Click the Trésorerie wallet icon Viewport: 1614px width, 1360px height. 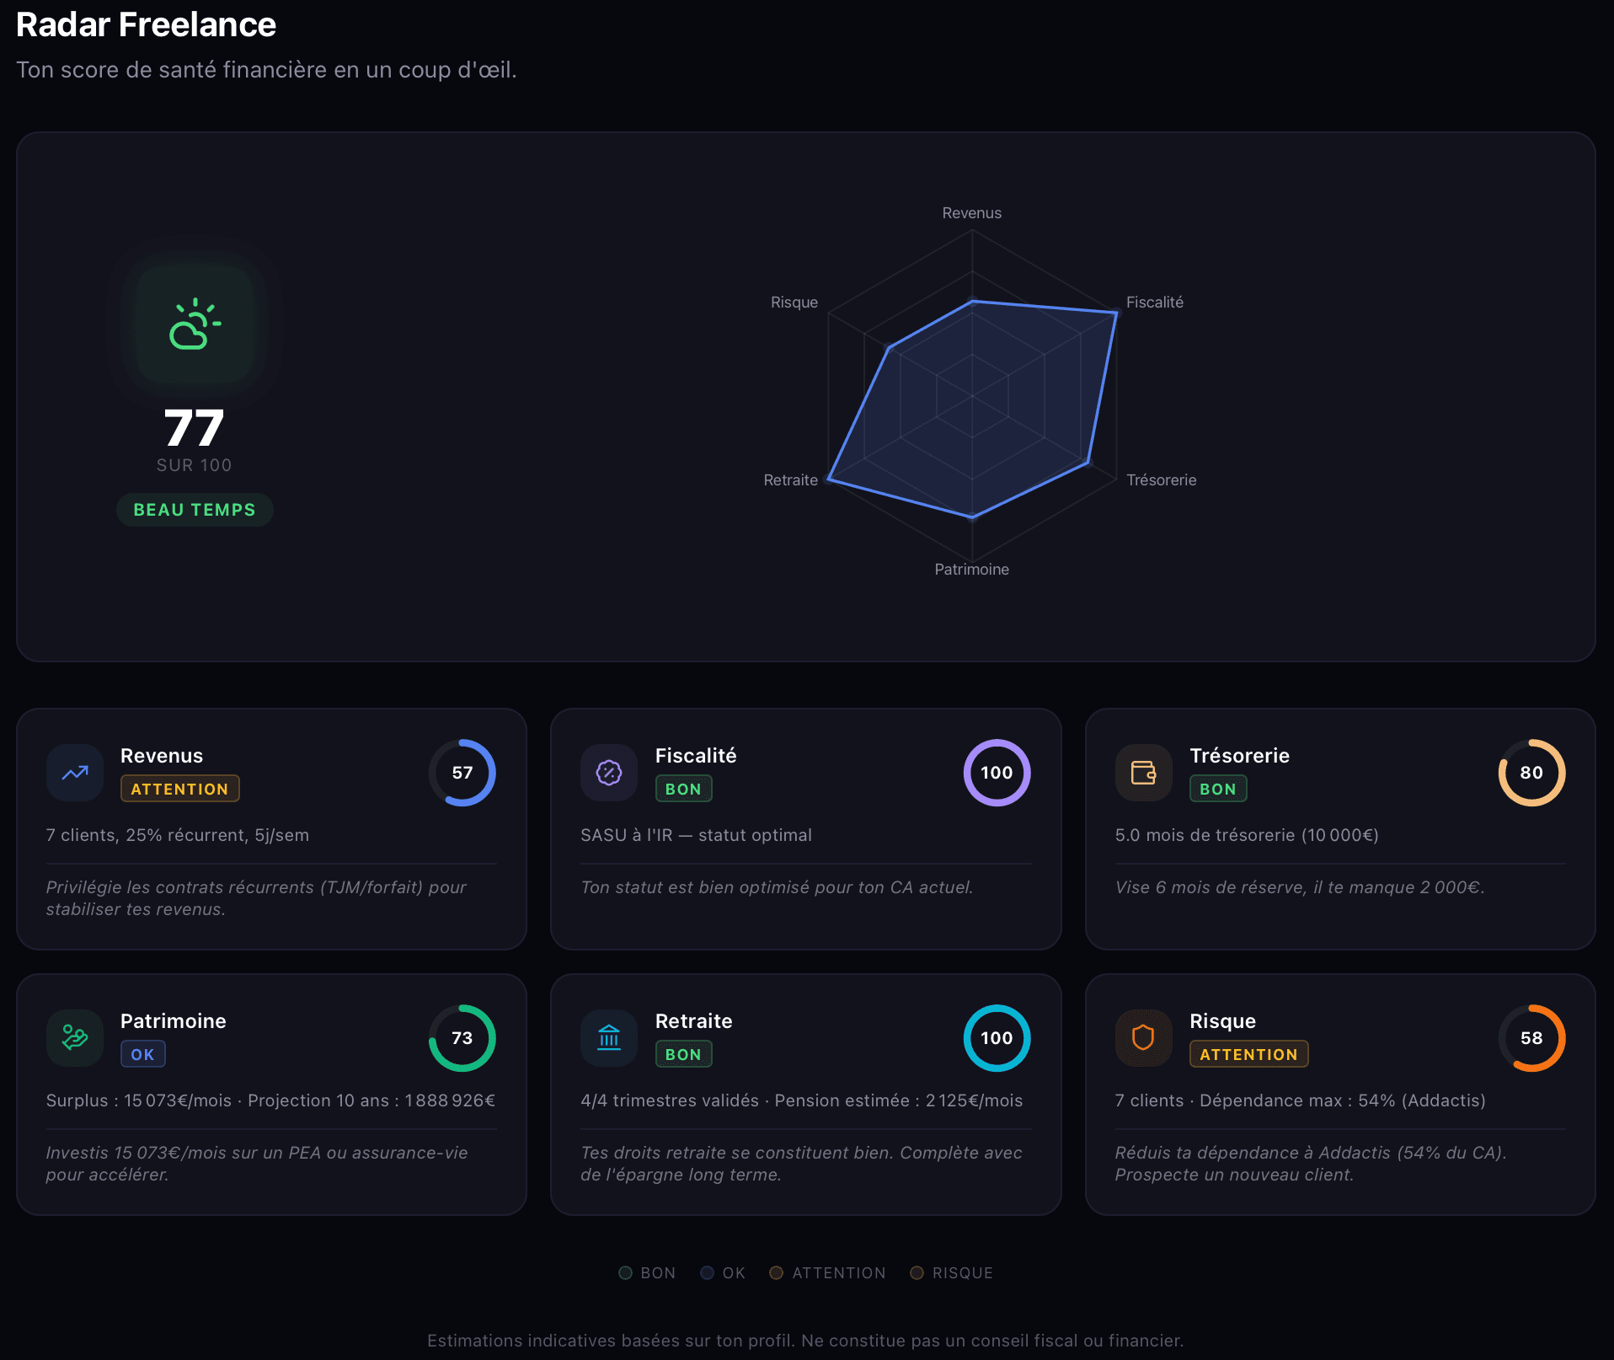(1143, 773)
